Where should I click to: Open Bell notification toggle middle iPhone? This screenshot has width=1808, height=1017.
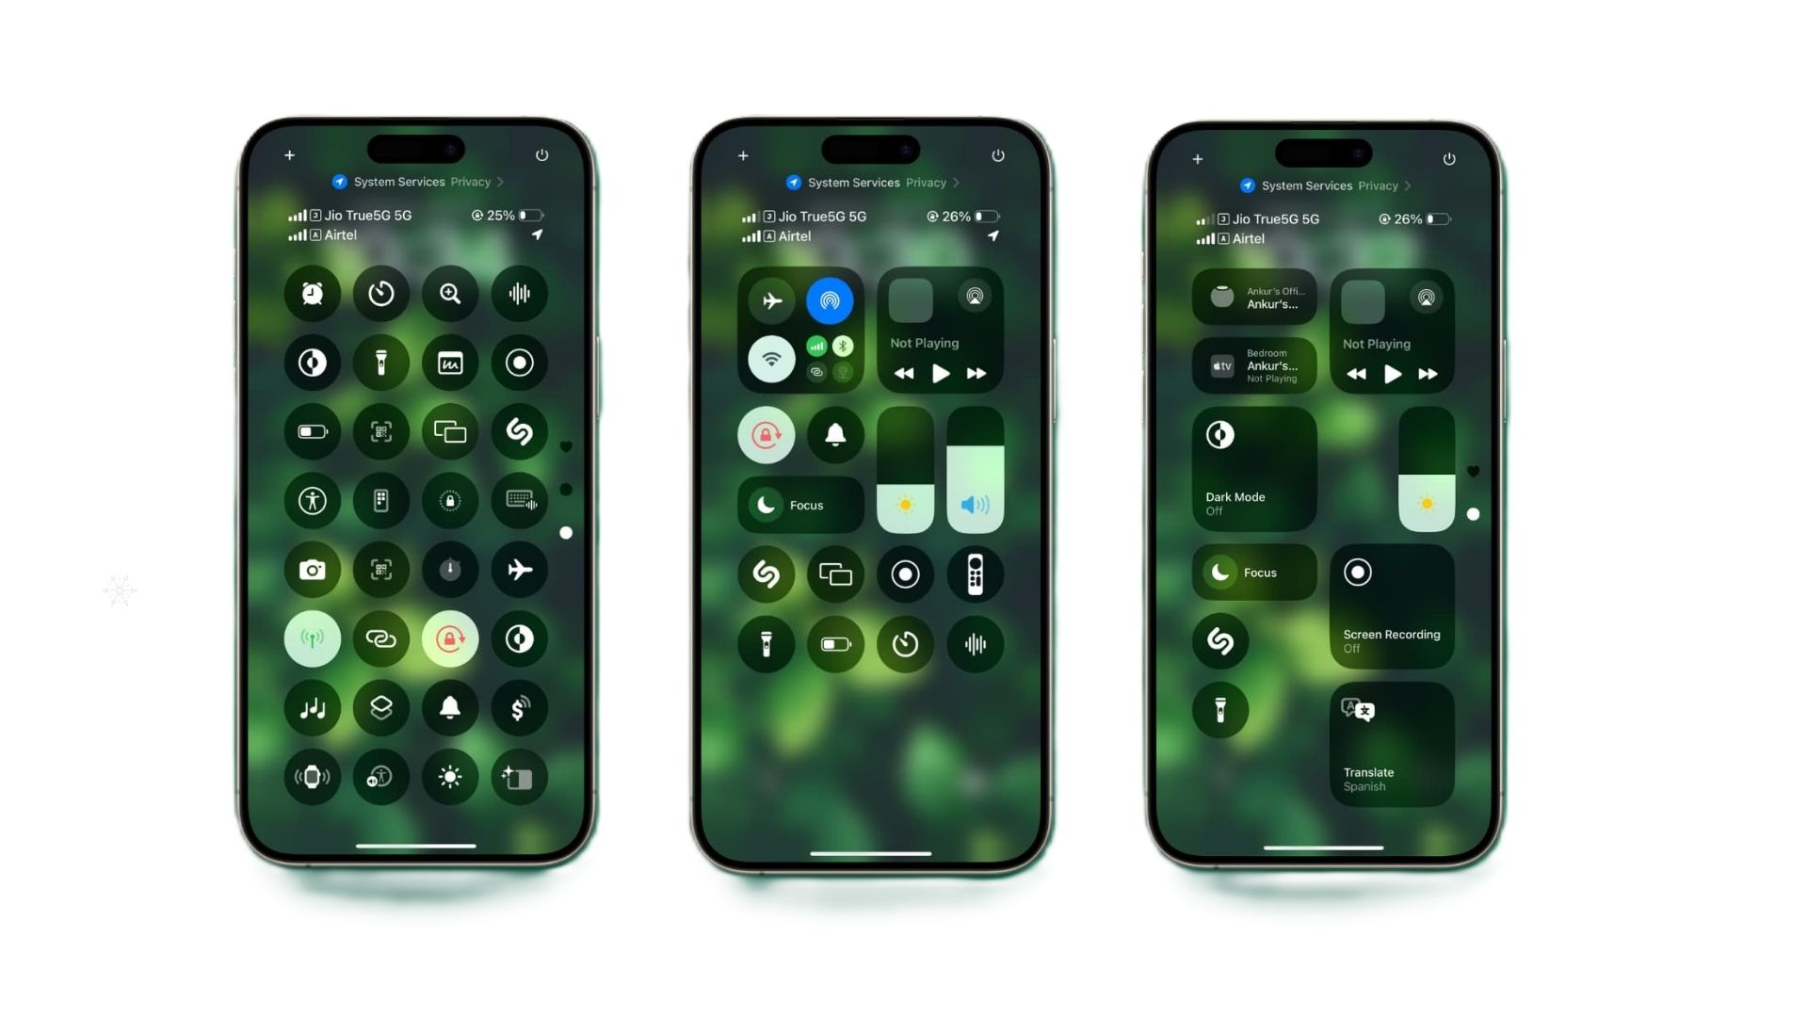834,435
